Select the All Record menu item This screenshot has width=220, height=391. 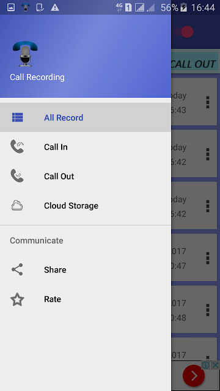(86, 117)
